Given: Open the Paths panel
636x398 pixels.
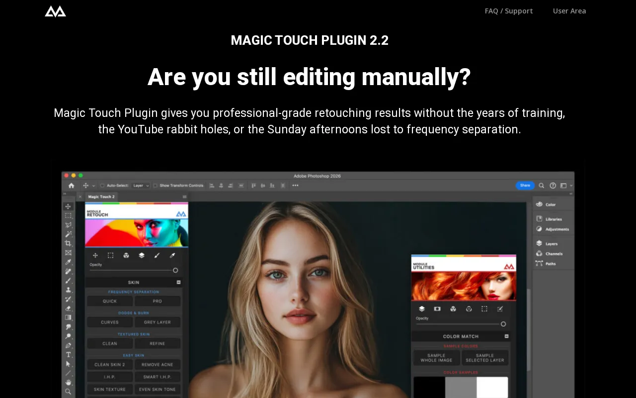Looking at the screenshot, I should 546,264.
